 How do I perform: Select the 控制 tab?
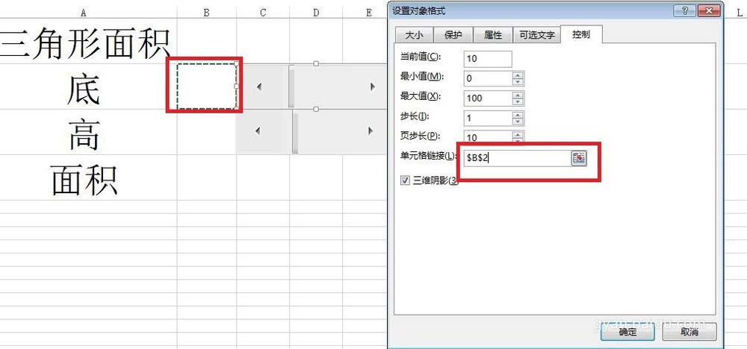pos(581,34)
